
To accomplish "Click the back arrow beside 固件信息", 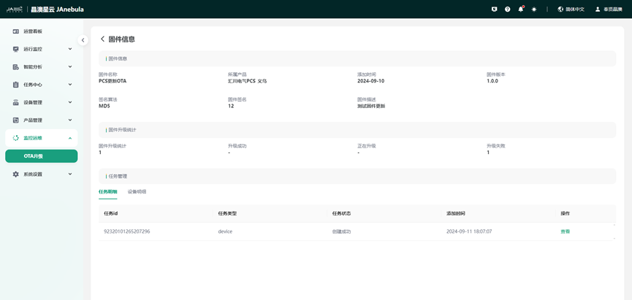I will (x=102, y=39).
